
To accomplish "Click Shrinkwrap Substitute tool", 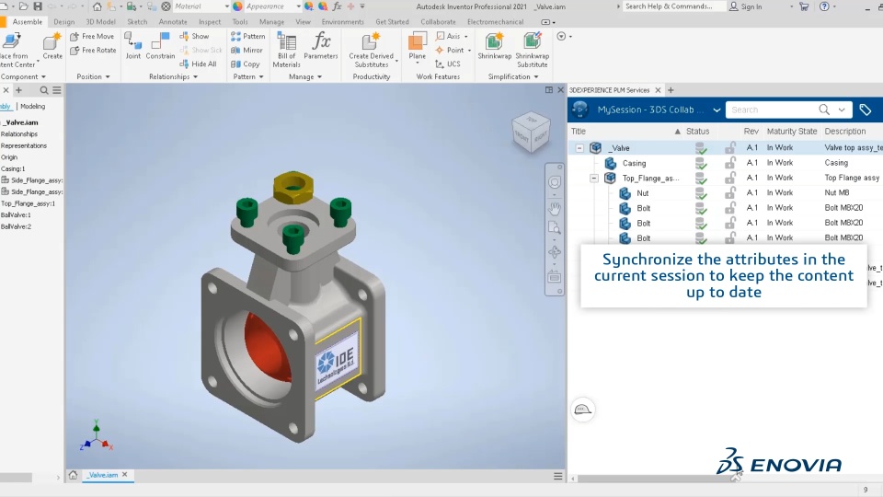I will 533,50.
